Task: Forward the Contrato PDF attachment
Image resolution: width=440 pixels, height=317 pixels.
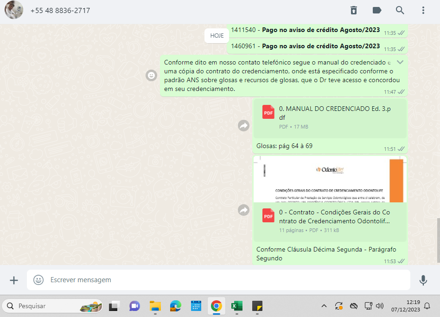Action: pyautogui.click(x=244, y=210)
